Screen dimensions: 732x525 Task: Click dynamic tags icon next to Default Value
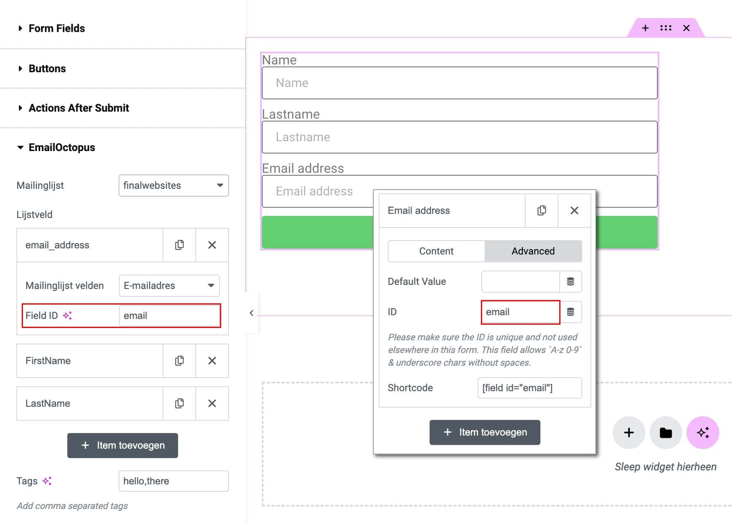(570, 282)
